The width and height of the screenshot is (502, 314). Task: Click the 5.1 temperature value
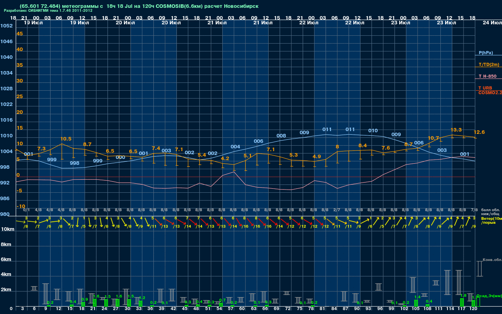(248, 156)
